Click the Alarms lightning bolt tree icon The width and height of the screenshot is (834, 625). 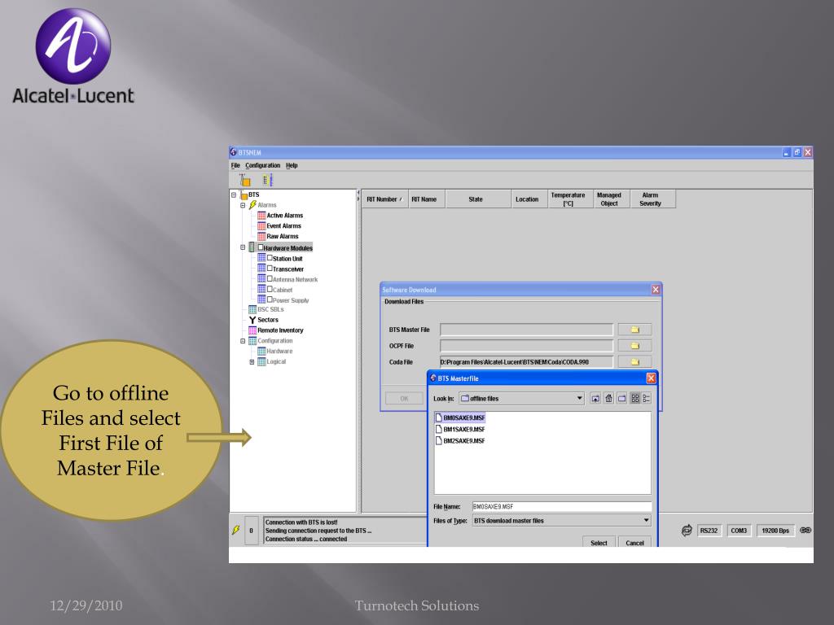click(252, 204)
